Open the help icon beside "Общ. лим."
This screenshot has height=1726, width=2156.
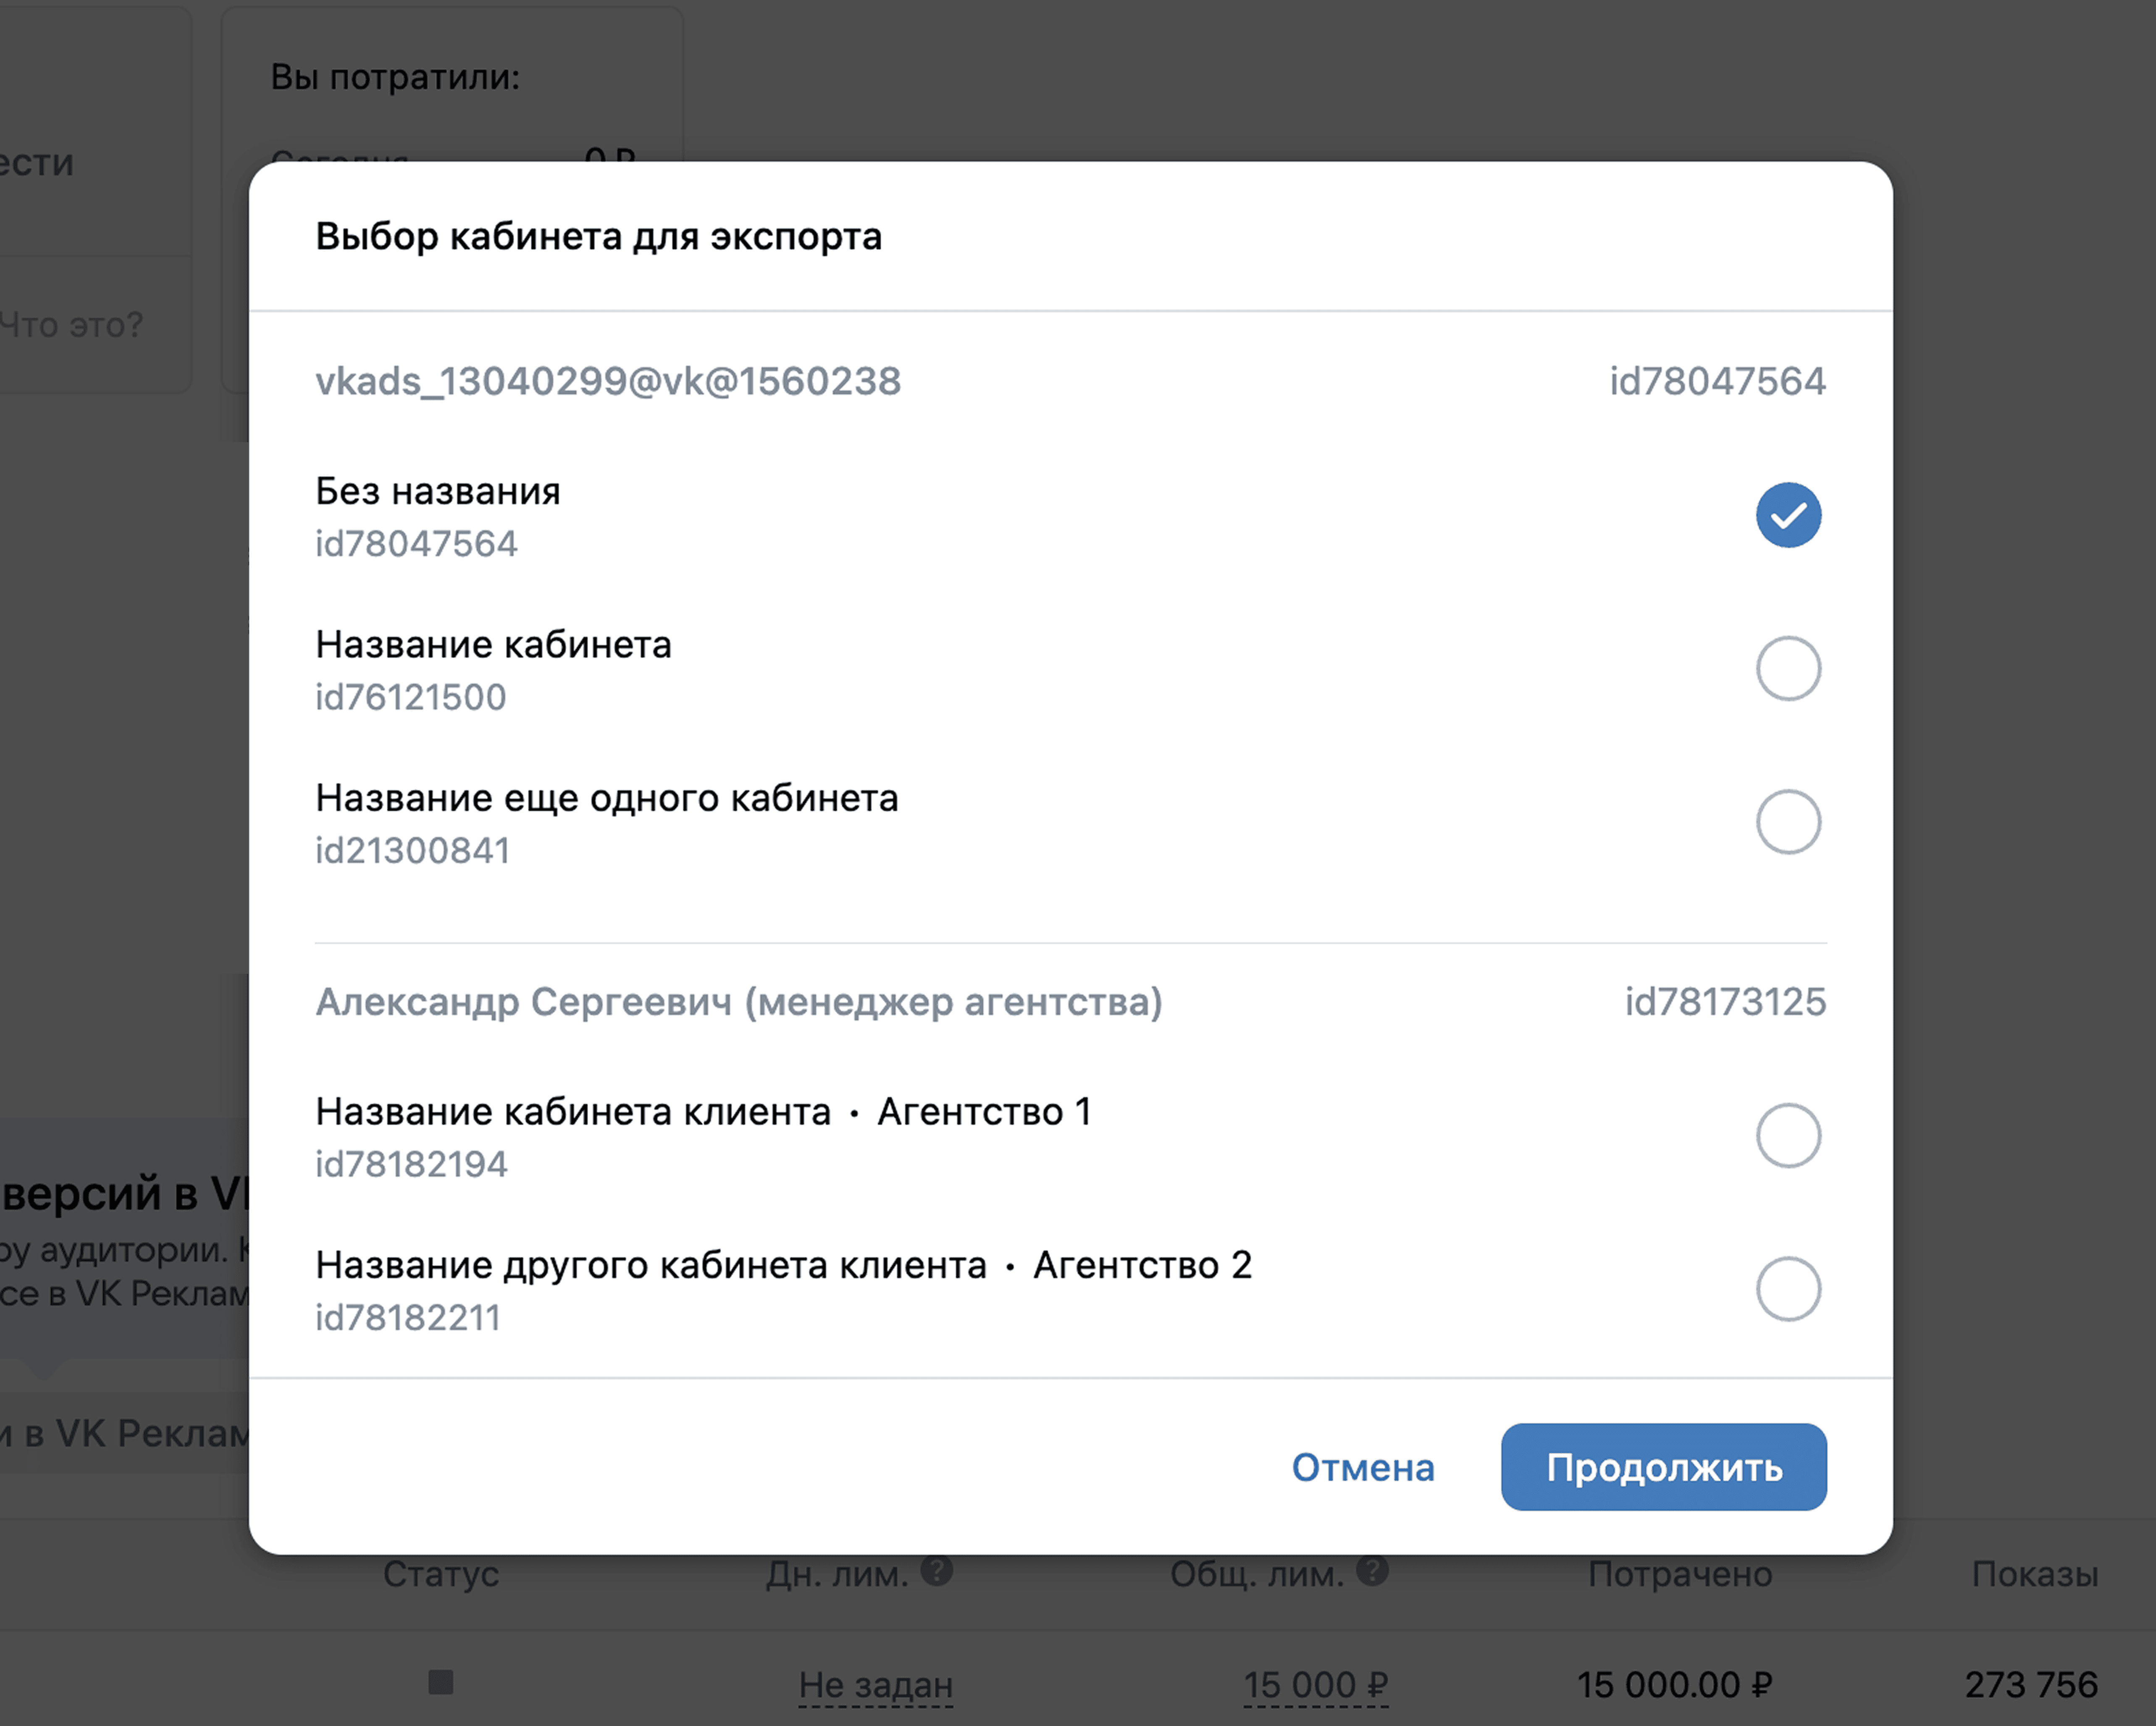(1372, 1571)
